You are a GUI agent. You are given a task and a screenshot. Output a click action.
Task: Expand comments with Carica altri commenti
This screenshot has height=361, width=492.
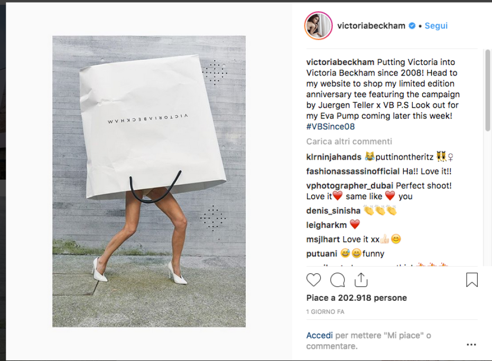coord(349,142)
